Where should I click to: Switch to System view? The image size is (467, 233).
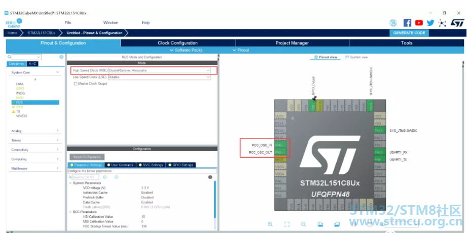[x=356, y=57]
